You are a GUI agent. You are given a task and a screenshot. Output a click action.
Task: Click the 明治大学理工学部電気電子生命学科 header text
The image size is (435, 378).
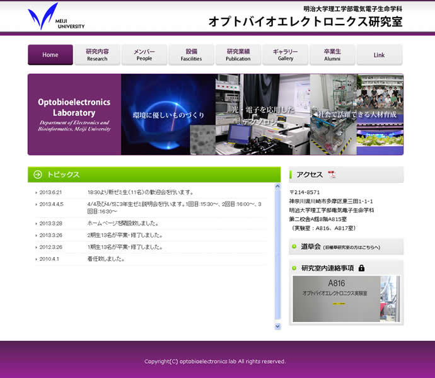click(x=352, y=9)
